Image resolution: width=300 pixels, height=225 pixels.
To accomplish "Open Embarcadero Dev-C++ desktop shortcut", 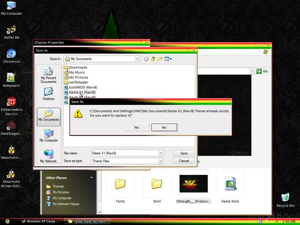I will click(11, 106).
